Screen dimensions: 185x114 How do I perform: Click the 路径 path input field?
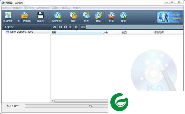[134, 27]
